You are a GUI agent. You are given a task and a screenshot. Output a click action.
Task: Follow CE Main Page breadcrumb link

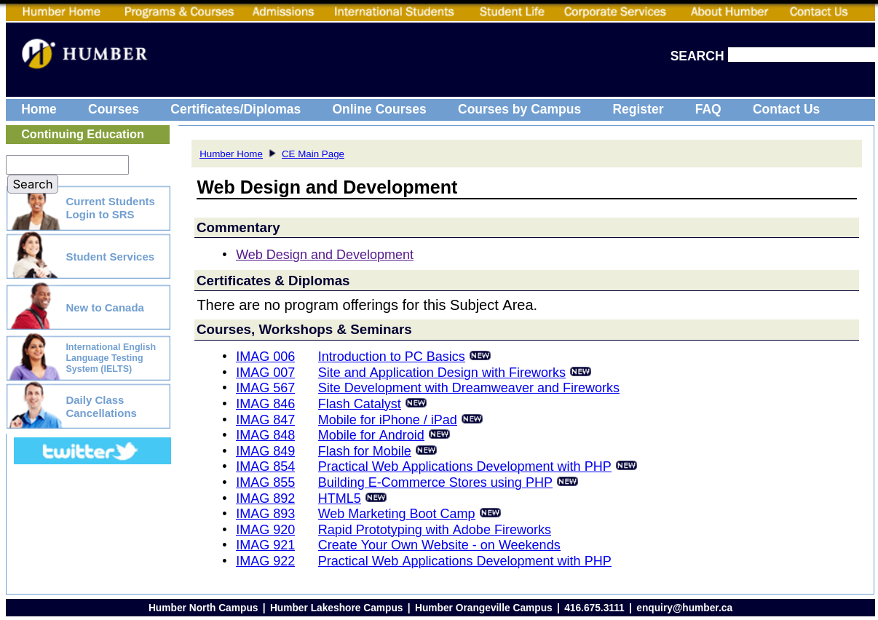point(313,154)
